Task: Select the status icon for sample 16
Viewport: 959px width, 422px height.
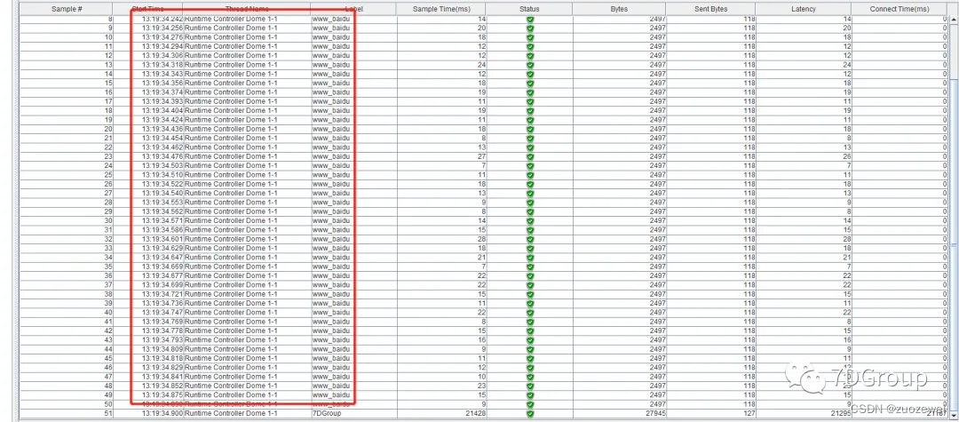Action: pyautogui.click(x=529, y=92)
